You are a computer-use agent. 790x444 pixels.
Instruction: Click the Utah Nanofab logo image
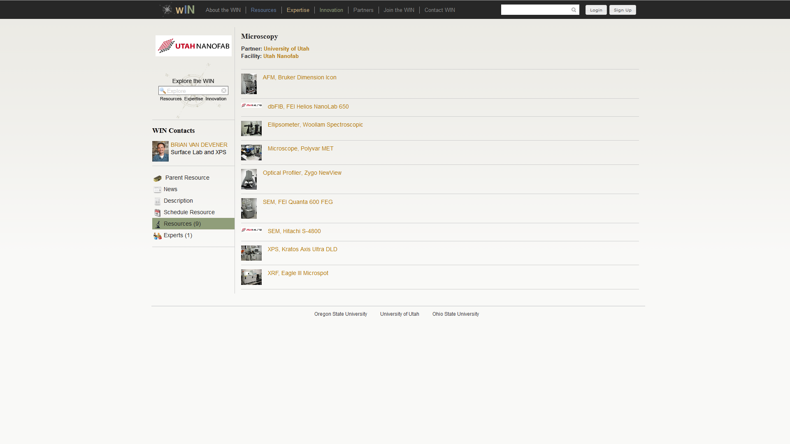click(x=193, y=46)
